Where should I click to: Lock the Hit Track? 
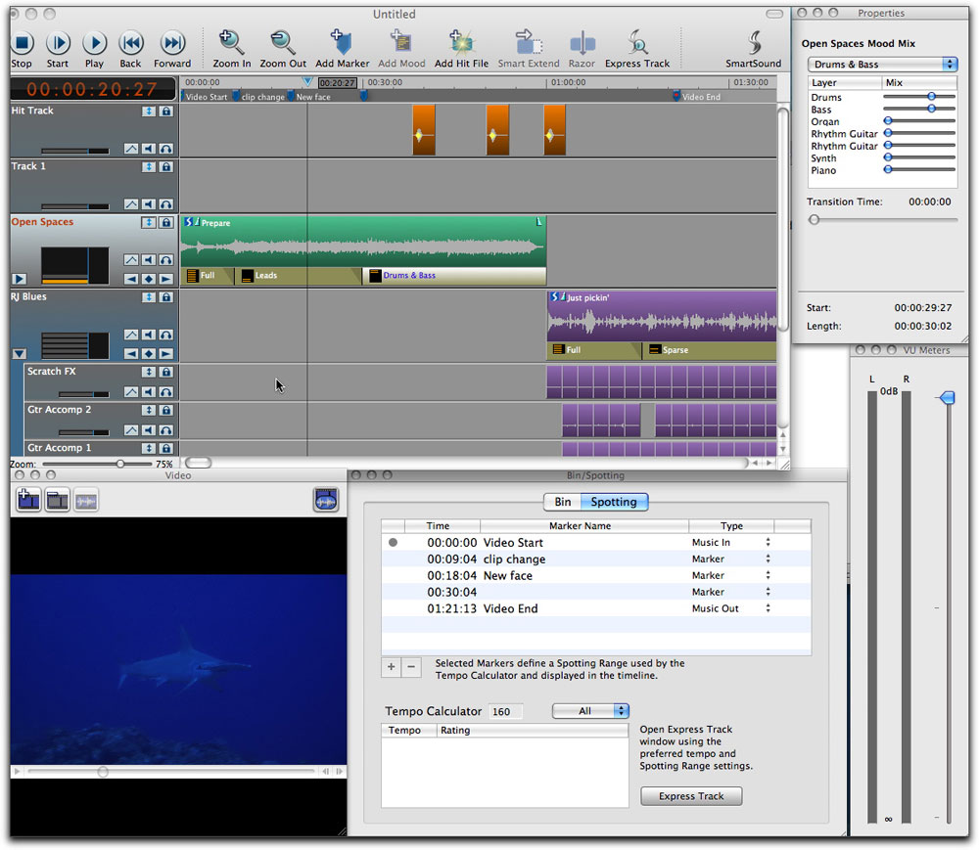pyautogui.click(x=166, y=112)
